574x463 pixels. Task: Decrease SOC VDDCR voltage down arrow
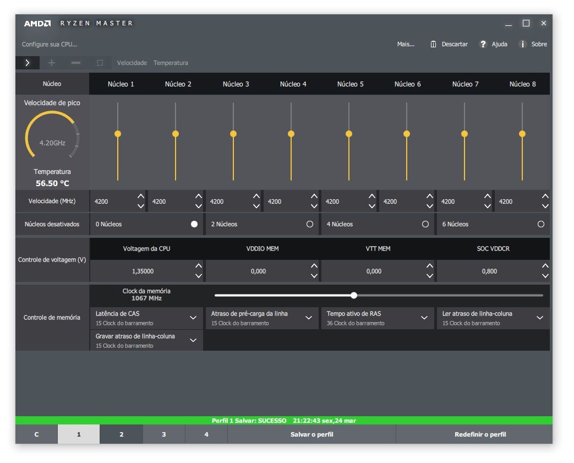click(545, 276)
